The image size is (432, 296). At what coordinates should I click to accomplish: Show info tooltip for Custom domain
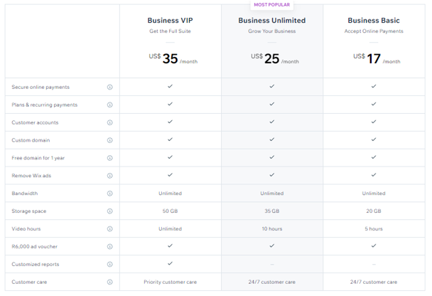click(x=109, y=140)
